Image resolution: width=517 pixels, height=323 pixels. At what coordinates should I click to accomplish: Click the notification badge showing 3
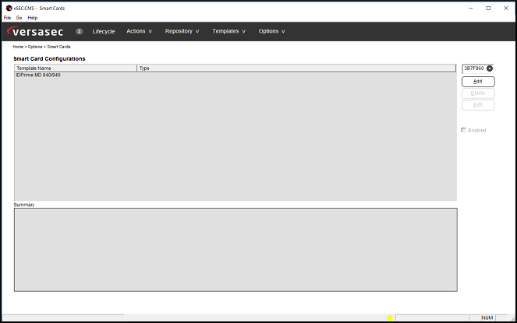[x=79, y=31]
